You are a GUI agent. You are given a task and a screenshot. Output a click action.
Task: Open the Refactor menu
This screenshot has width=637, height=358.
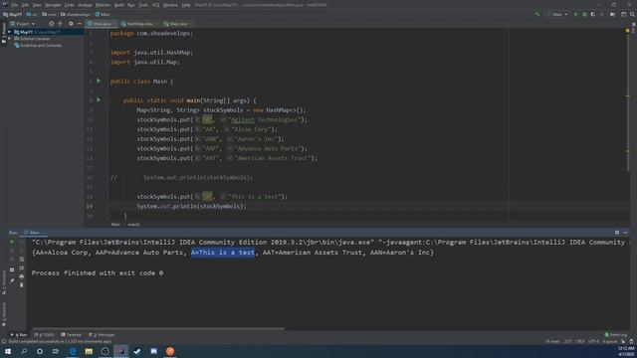click(x=103, y=5)
